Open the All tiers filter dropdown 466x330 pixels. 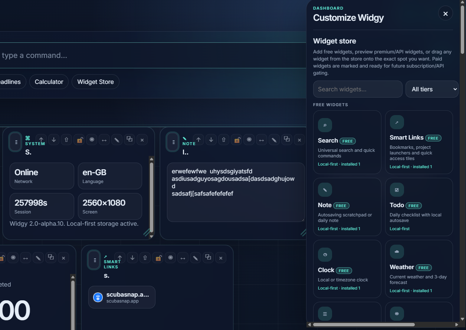pyautogui.click(x=432, y=89)
